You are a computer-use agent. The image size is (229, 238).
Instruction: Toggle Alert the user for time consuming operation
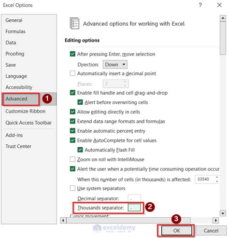[72, 169]
